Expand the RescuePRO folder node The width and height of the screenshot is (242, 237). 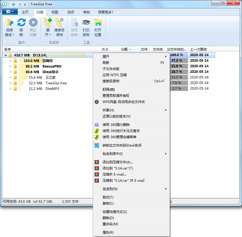[x=10, y=66]
